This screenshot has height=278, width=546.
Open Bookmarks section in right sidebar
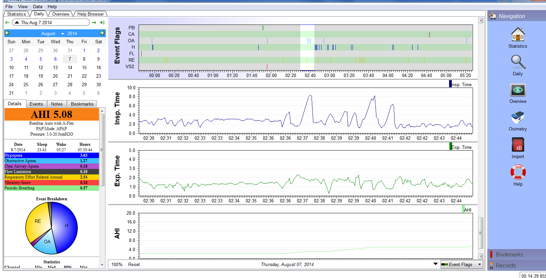[x=517, y=254]
